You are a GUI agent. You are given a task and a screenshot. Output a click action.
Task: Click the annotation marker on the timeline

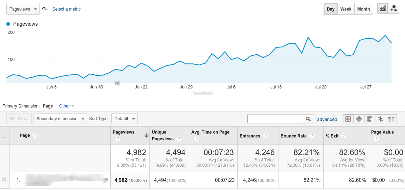(118, 83)
